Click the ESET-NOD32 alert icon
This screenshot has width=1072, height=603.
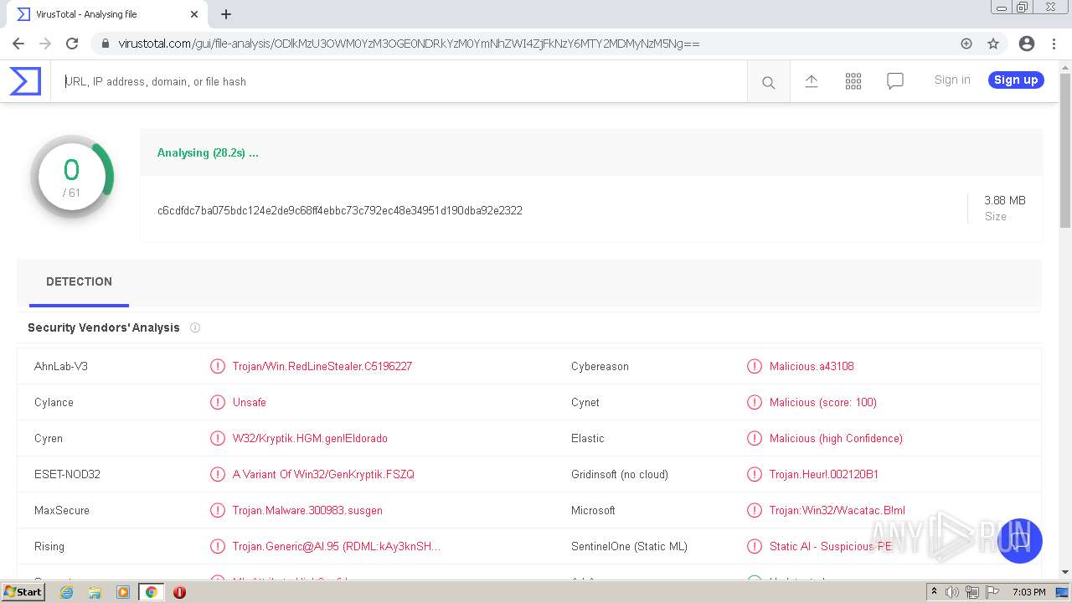[x=218, y=474]
